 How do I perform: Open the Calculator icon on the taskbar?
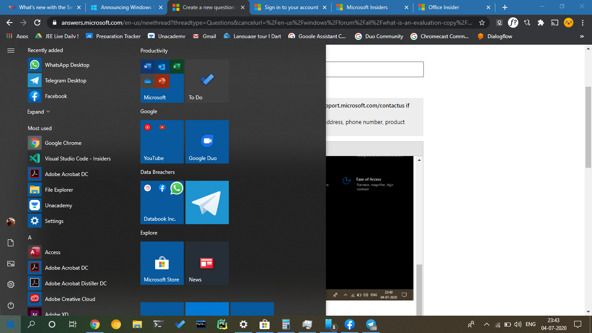(x=286, y=324)
